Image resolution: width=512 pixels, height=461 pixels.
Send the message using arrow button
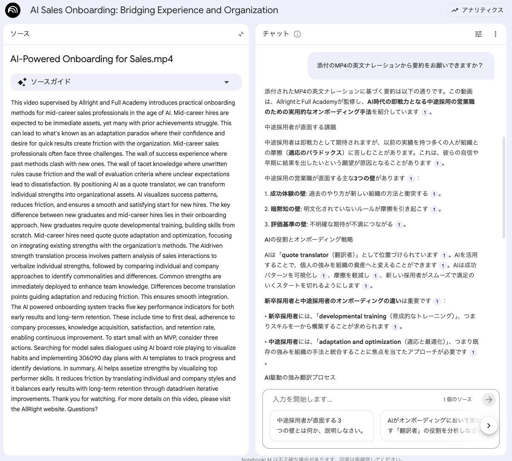[489, 399]
